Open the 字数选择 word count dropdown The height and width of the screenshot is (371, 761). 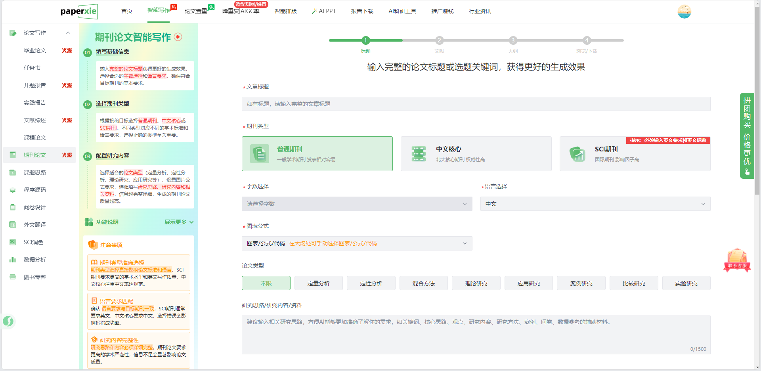(x=357, y=204)
